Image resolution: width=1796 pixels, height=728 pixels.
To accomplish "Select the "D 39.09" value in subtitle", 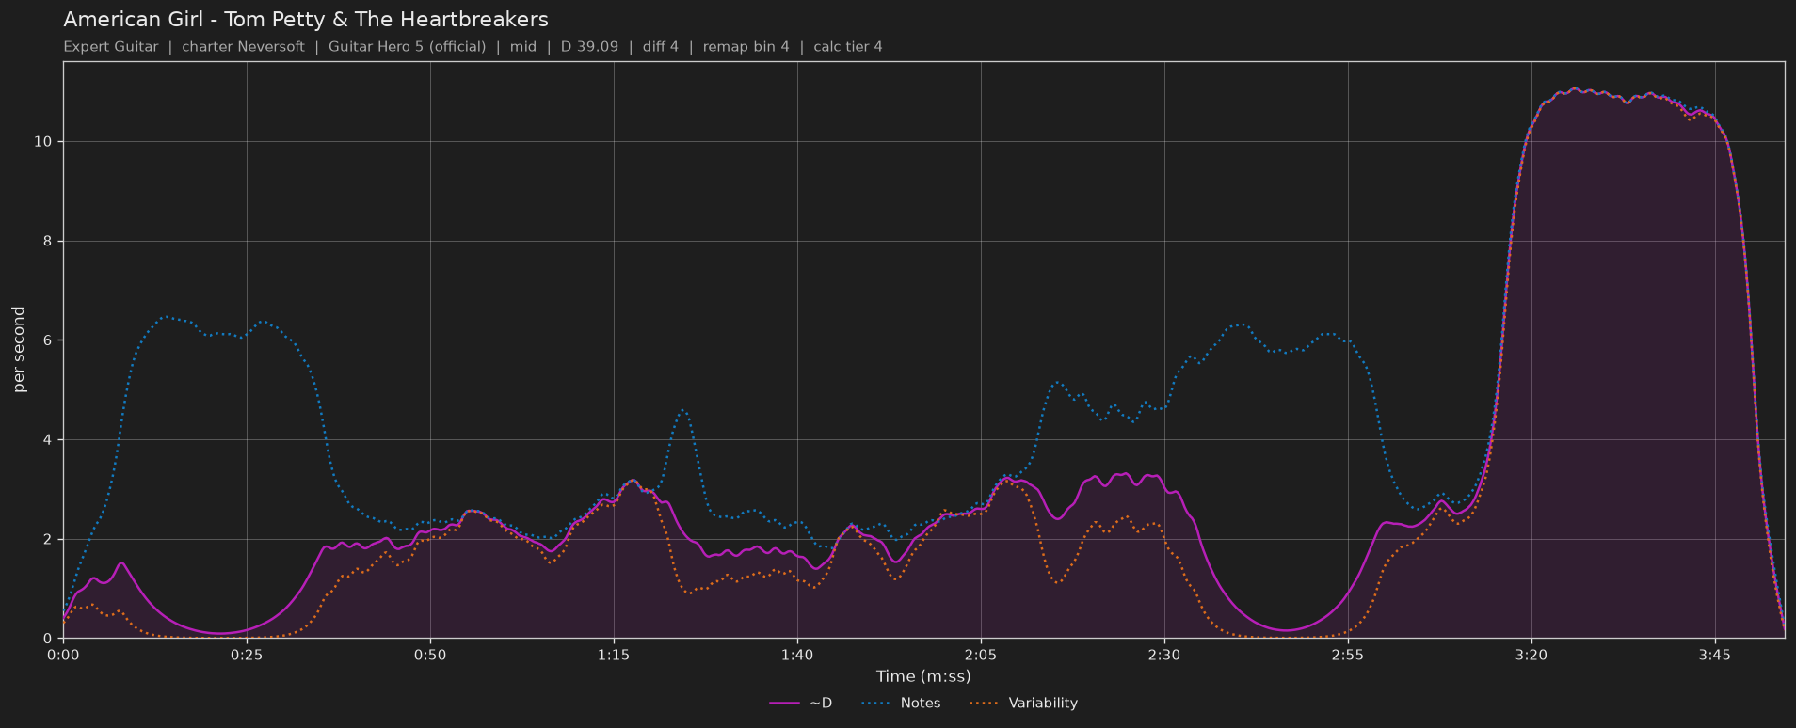I will (589, 47).
